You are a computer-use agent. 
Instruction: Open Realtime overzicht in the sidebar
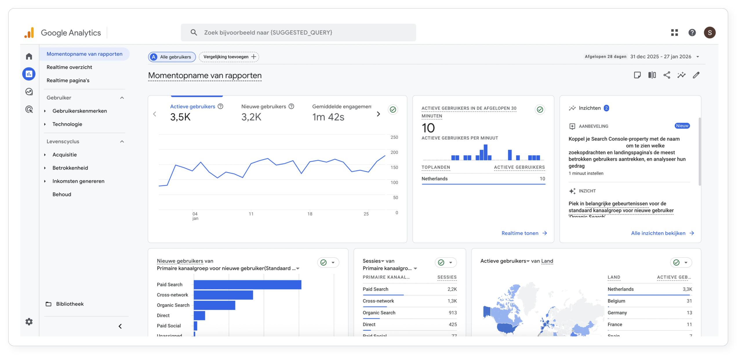tap(70, 67)
